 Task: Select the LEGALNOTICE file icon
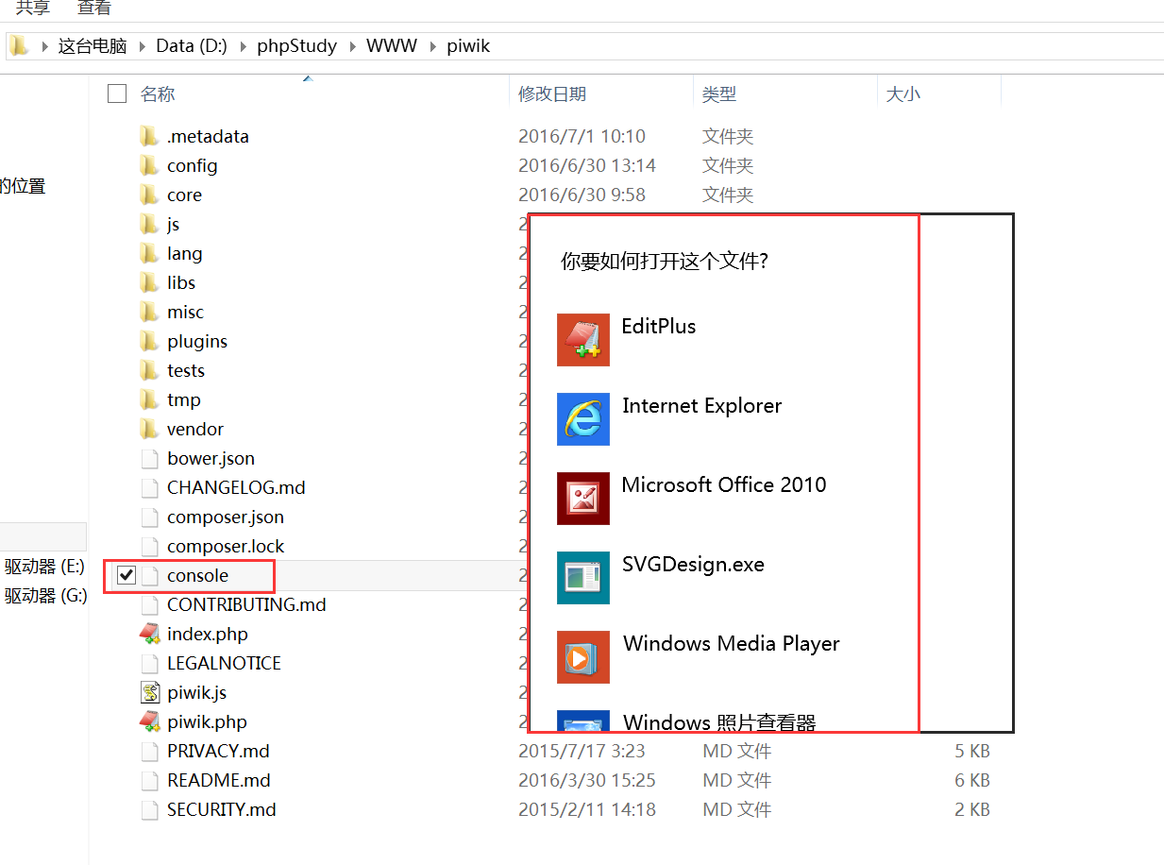pyautogui.click(x=148, y=663)
